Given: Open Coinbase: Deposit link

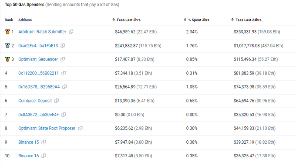Looking at the screenshot, I should click(35, 101).
